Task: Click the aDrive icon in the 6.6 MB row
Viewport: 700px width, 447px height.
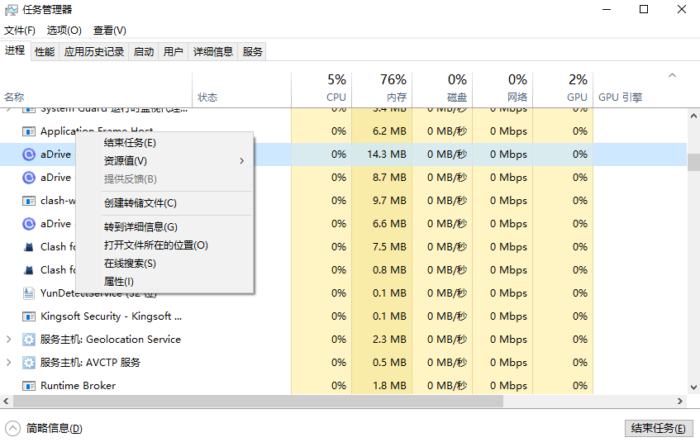Action: coord(29,223)
